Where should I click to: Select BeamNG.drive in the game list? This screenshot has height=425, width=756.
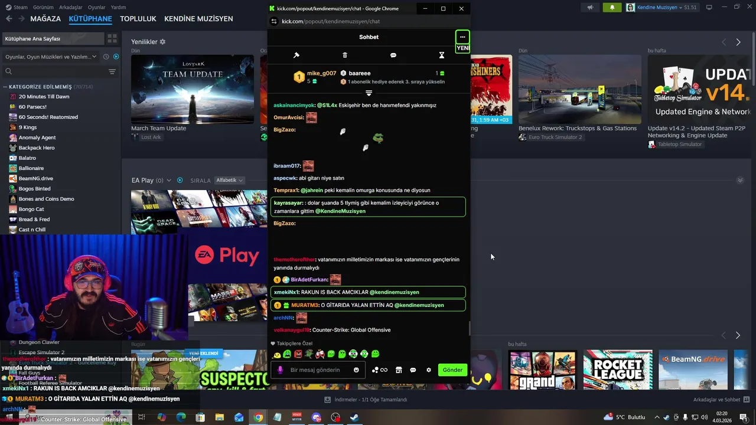(35, 178)
